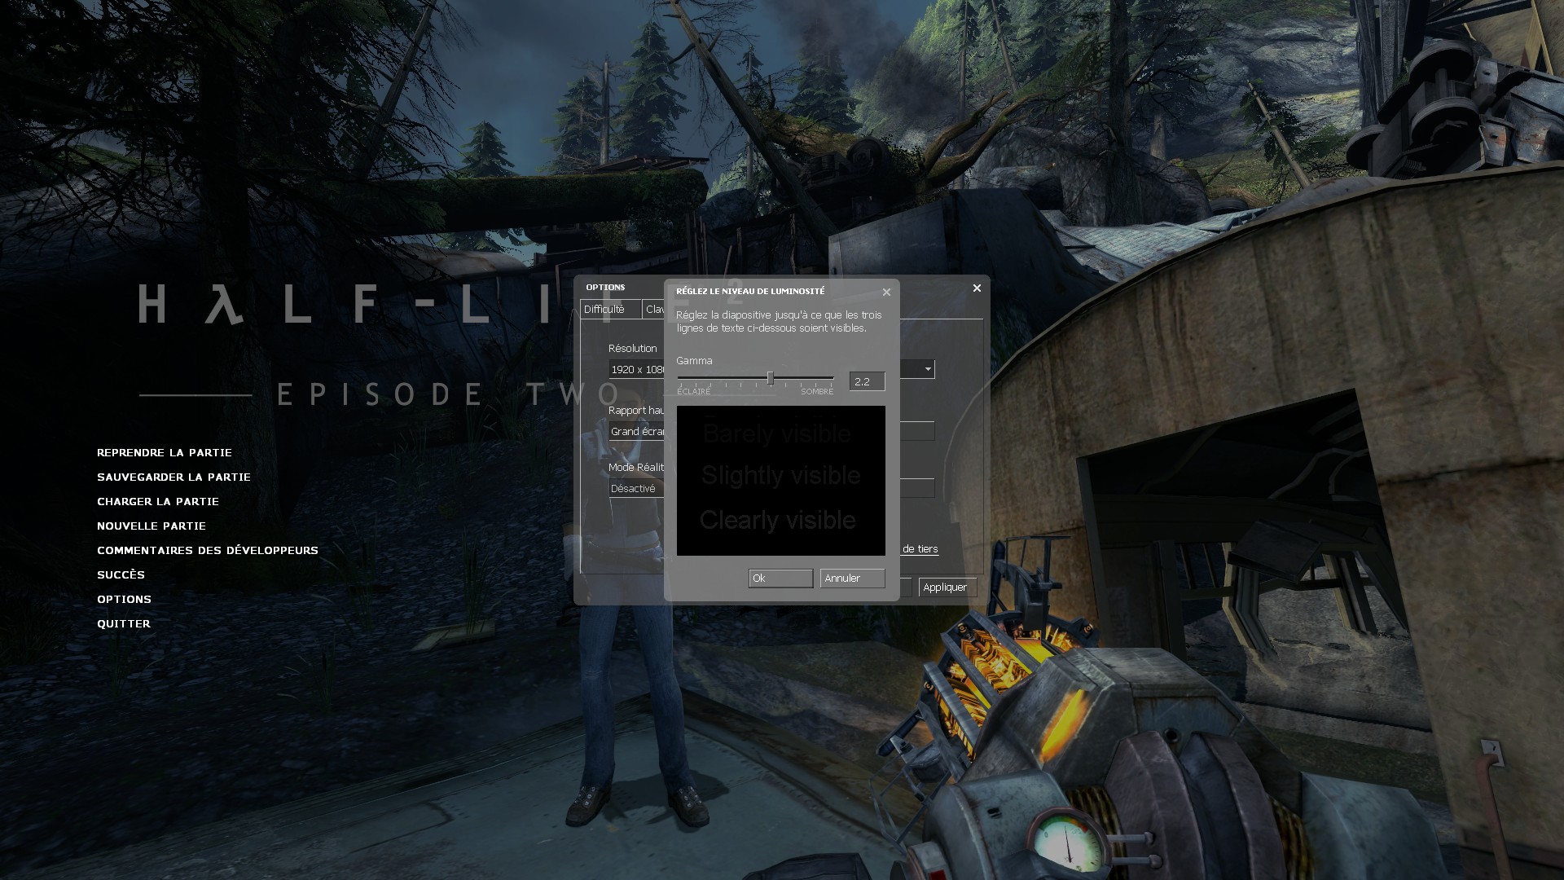This screenshot has height=880, width=1564.
Task: Click the gamma value field showing 2.2
Action: coord(866,381)
